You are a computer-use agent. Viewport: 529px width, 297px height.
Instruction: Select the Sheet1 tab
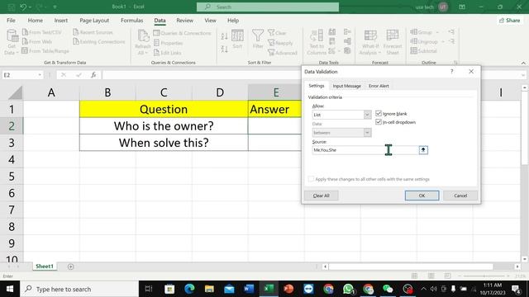[45, 266]
